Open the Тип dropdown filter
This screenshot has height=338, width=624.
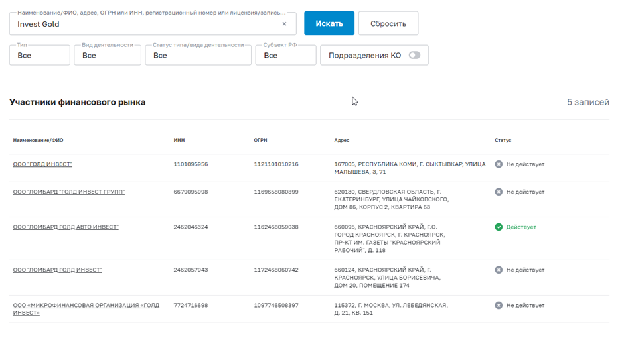coord(40,55)
